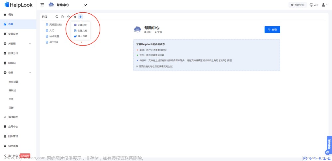Open 插件助手 plugin assistant in sidebar
The image size is (332, 161).
pyautogui.click(x=13, y=117)
